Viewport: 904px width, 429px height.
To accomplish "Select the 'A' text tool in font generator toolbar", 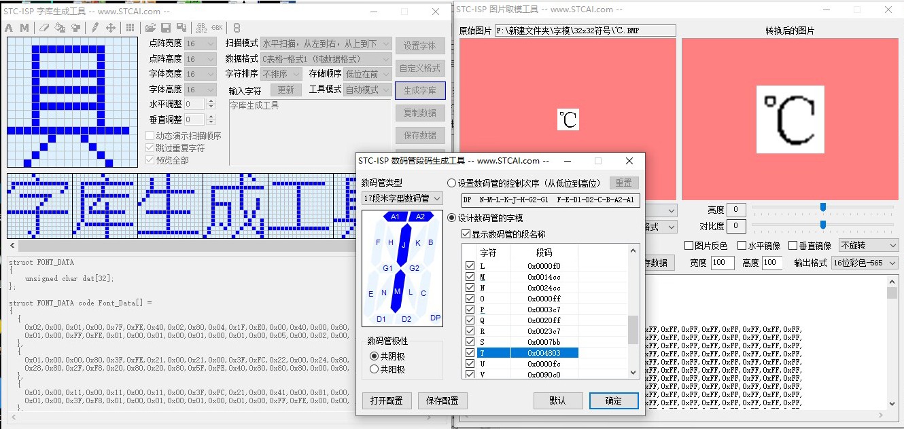I will pos(9,28).
